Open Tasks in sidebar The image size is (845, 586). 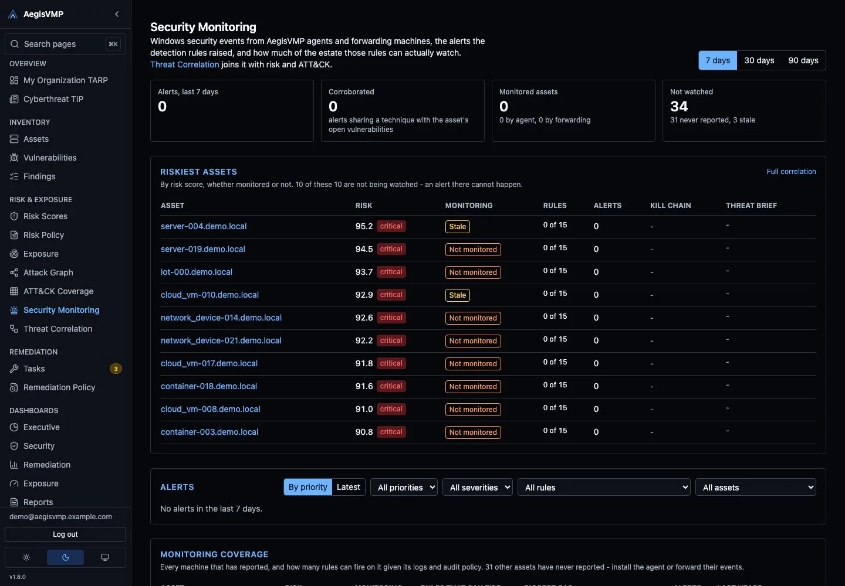point(65,369)
